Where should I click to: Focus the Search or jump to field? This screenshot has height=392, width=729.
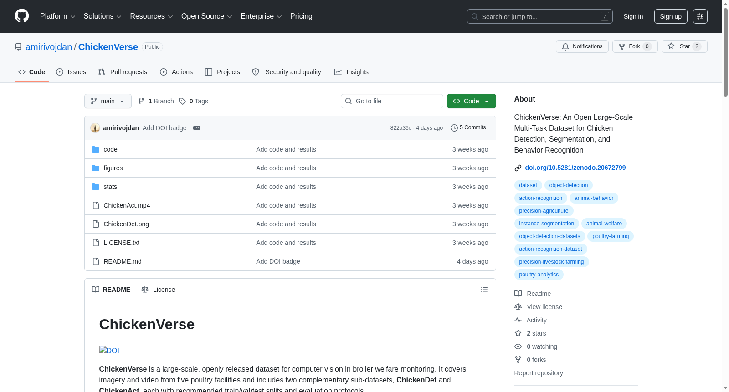pos(540,16)
